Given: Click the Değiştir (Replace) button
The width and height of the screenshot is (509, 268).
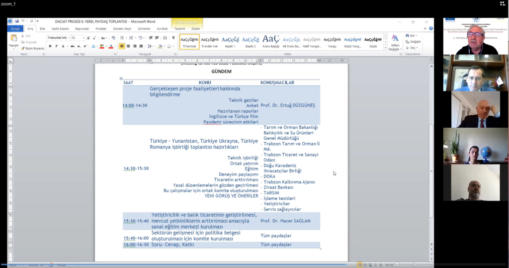Looking at the screenshot, I should pos(413,42).
